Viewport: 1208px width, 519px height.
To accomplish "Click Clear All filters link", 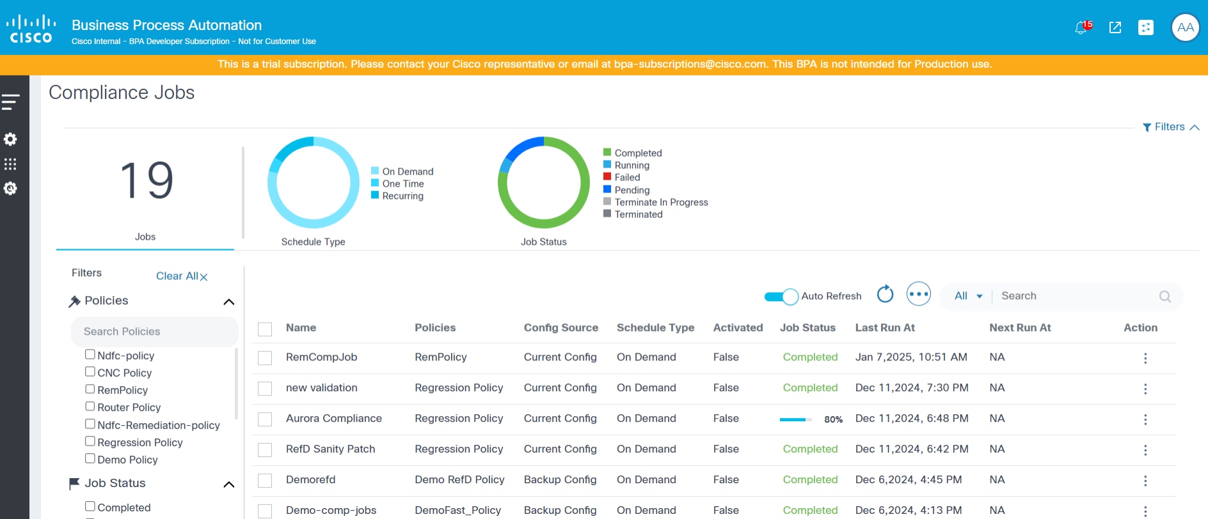I will click(182, 276).
